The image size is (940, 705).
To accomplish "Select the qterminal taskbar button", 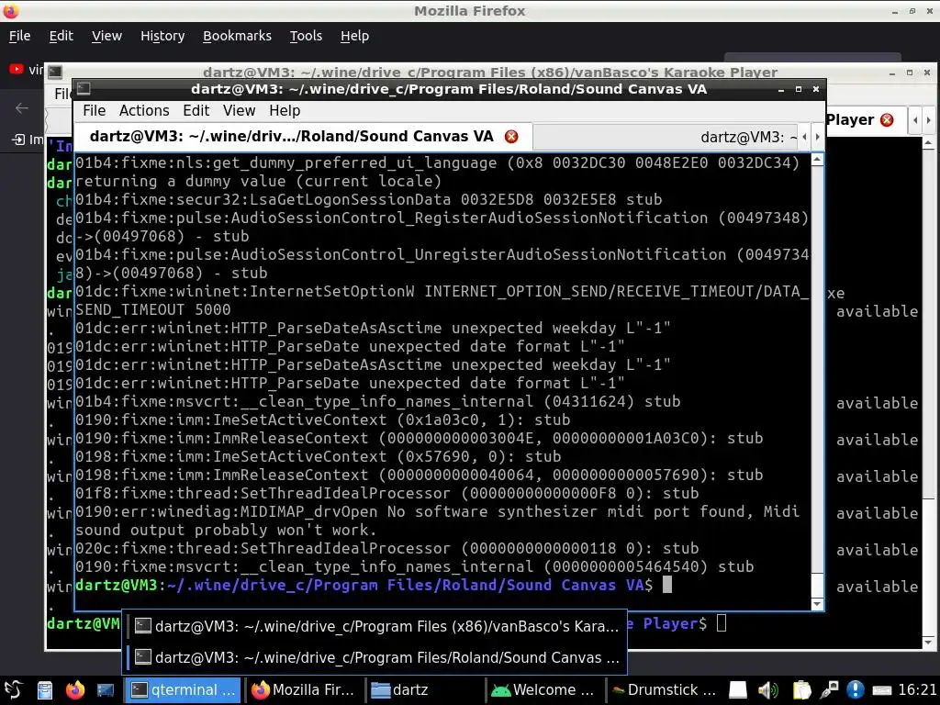I will 183,690.
